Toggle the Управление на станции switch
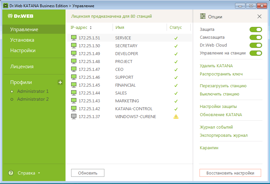 tap(256, 53)
